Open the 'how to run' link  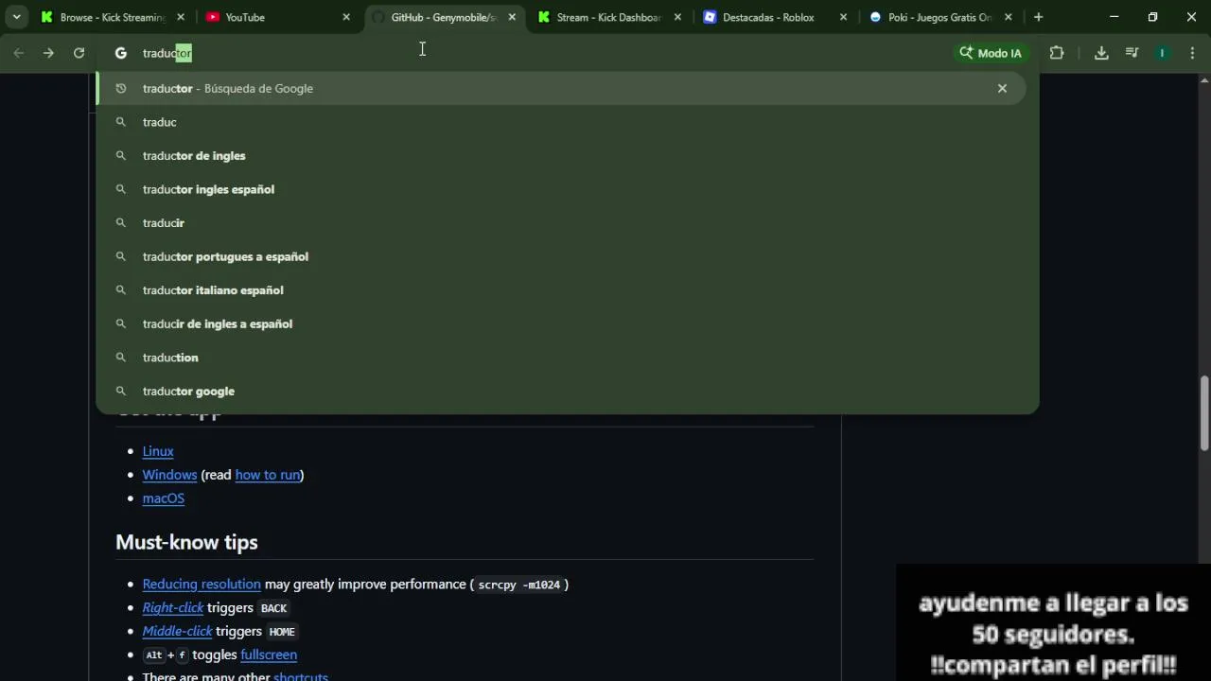[267, 475]
